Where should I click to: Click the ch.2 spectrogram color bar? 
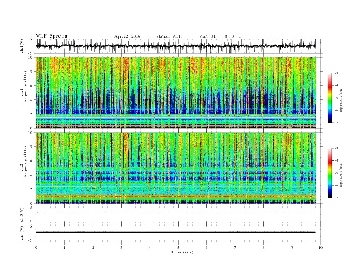330,173
